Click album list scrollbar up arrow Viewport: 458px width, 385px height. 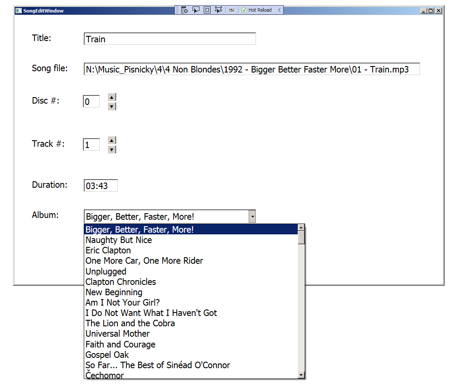coord(301,227)
